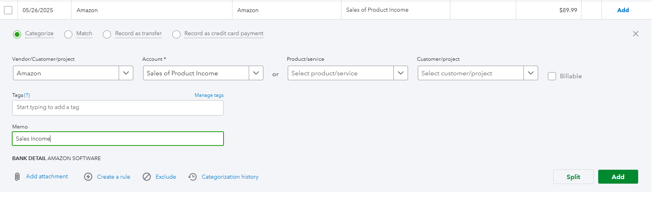Select the Categorize radio button
This screenshot has height=201, width=658.
[17, 34]
